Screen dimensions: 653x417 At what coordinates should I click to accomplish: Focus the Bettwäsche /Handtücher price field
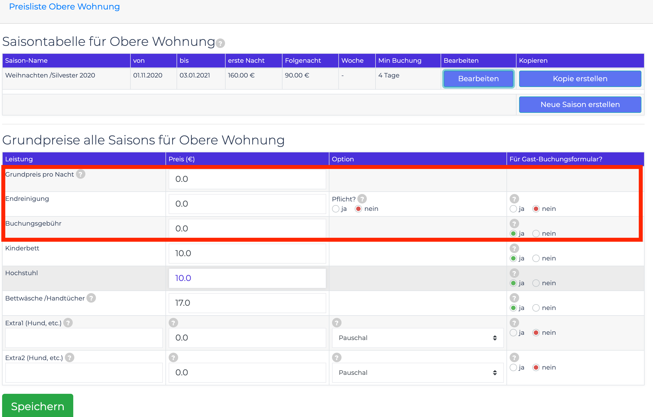point(247,303)
